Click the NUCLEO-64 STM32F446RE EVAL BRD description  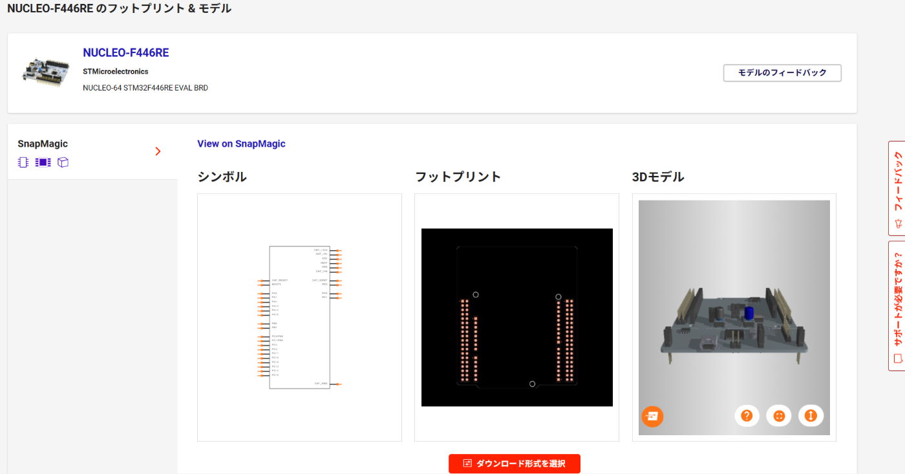click(x=145, y=88)
